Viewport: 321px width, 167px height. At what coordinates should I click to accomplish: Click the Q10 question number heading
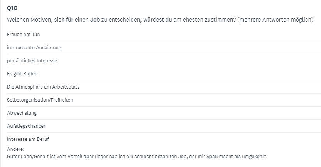click(x=12, y=8)
